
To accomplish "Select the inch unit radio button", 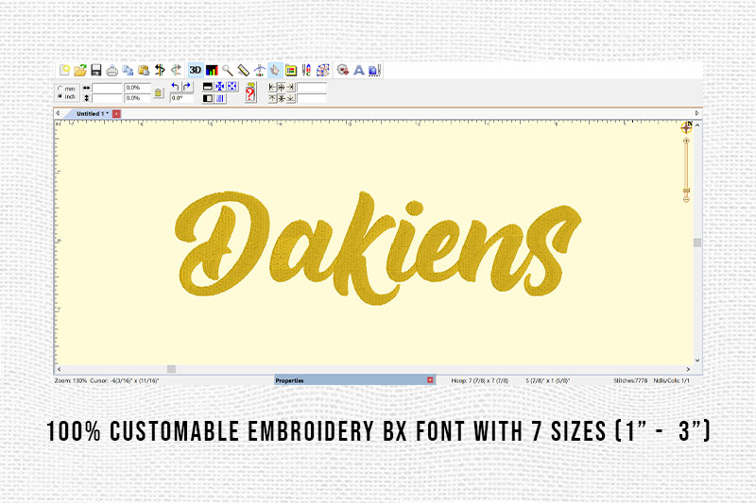I will pyautogui.click(x=60, y=96).
